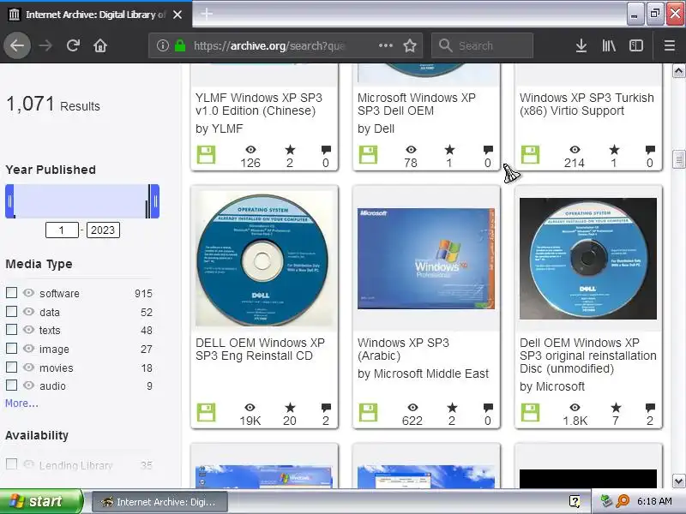
Task: Check the data media type checkbox
Action: 12,312
